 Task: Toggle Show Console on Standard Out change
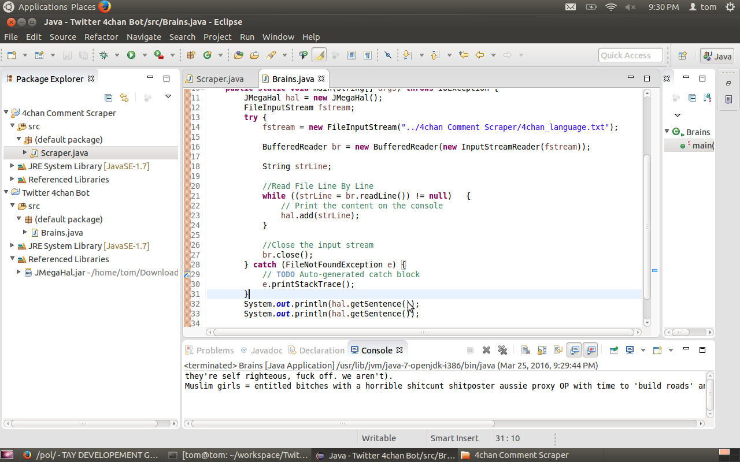tap(574, 350)
